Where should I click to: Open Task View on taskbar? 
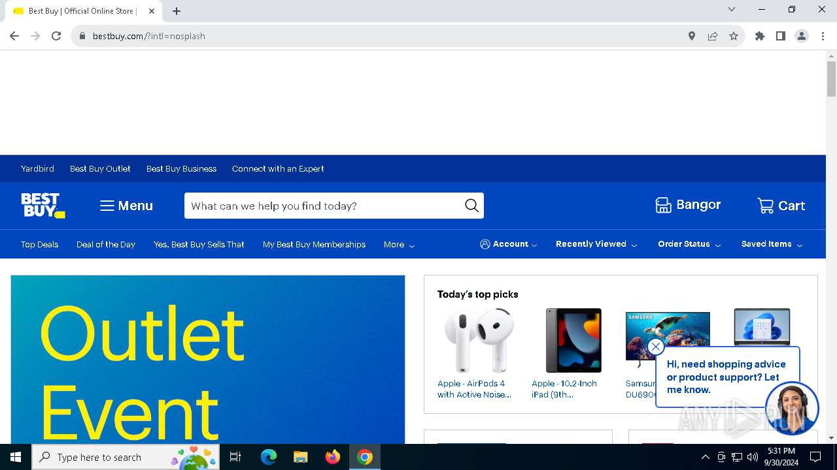click(x=235, y=457)
